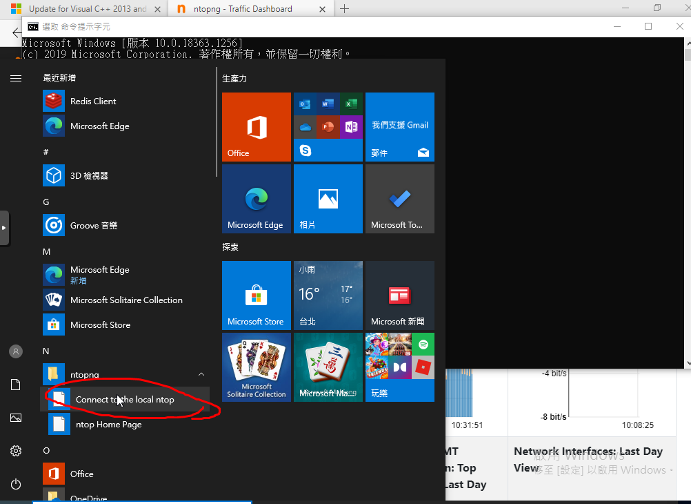The image size is (691, 504).
Task: Open Microsoft Edge under recently added
Action: (x=125, y=126)
